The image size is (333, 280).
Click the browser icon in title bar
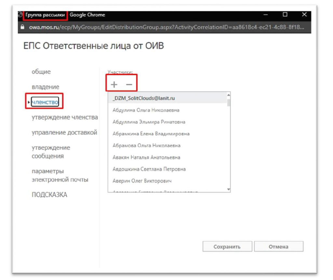tap(20, 15)
